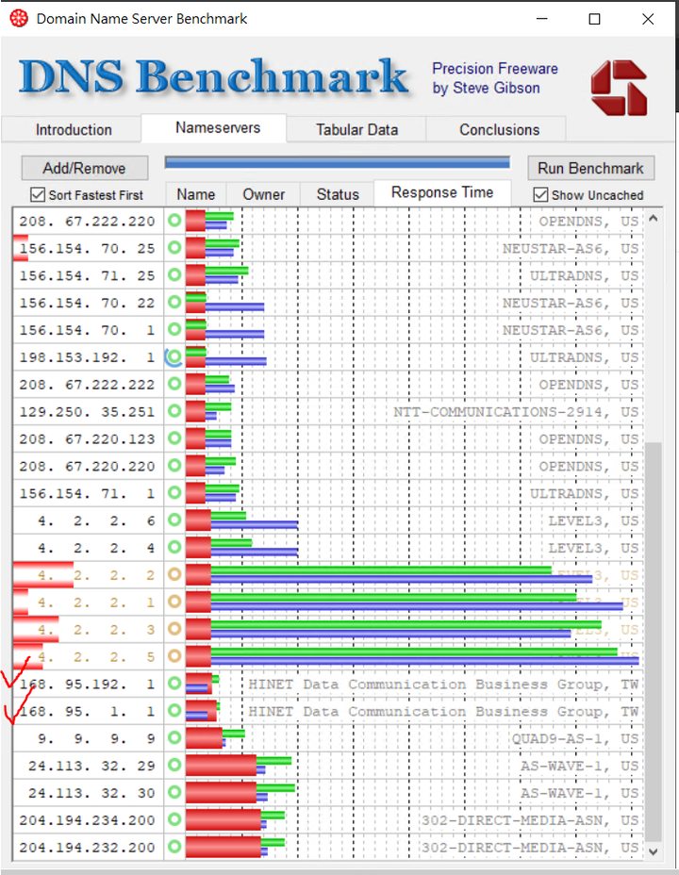Select nameserver address 168.95.1.1
The width and height of the screenshot is (679, 875).
pyautogui.click(x=87, y=712)
